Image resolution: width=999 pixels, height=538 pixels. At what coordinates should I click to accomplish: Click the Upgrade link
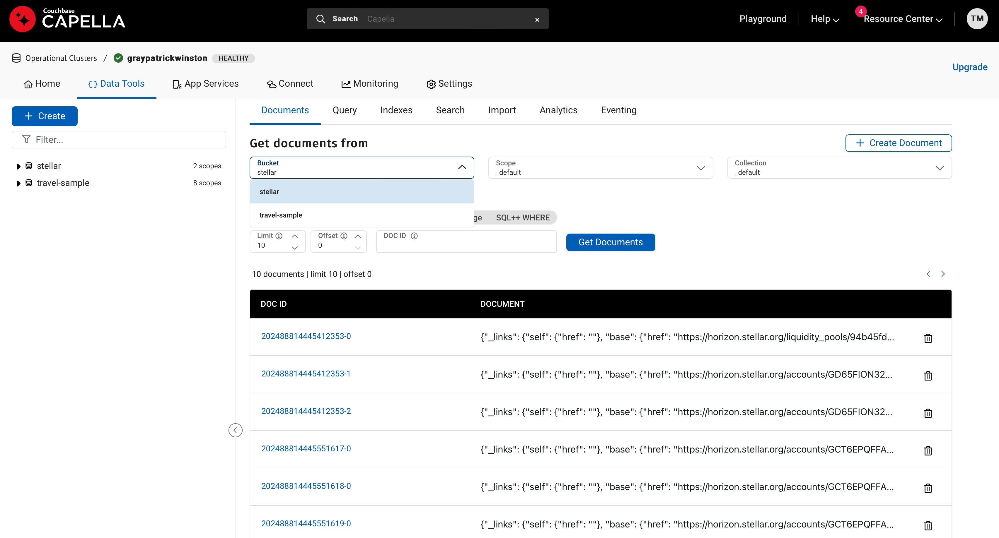point(969,67)
